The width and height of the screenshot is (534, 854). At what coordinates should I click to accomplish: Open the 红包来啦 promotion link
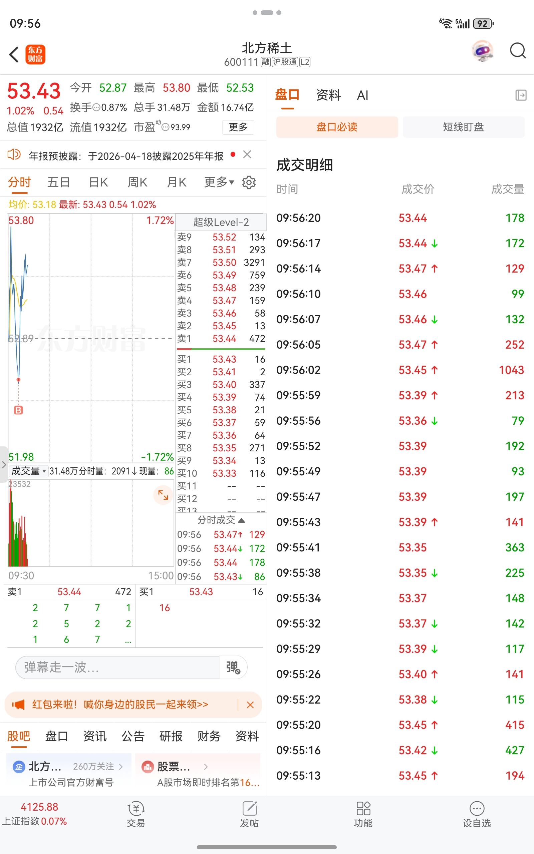point(120,704)
